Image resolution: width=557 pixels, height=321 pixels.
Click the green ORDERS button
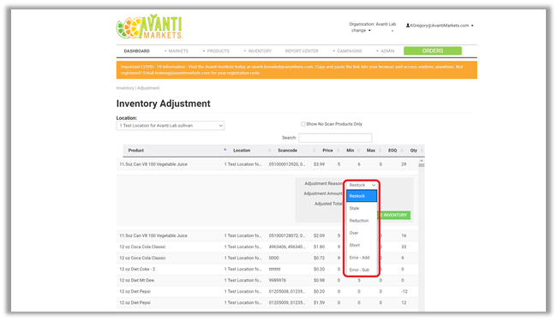(x=433, y=51)
